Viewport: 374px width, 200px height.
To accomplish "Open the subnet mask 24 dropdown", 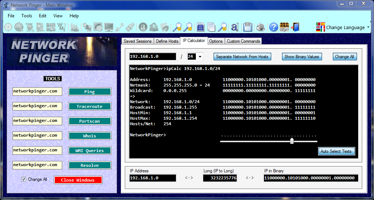I will point(200,57).
